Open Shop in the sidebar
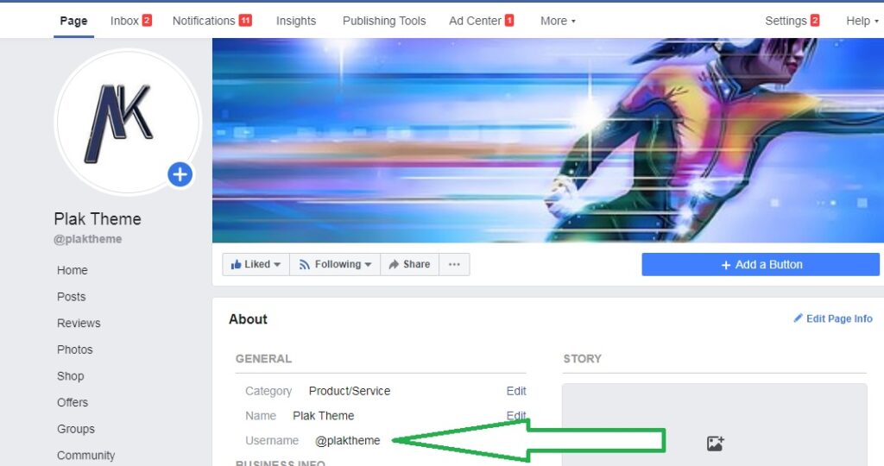Viewport: 884px width, 466px height. [x=70, y=376]
